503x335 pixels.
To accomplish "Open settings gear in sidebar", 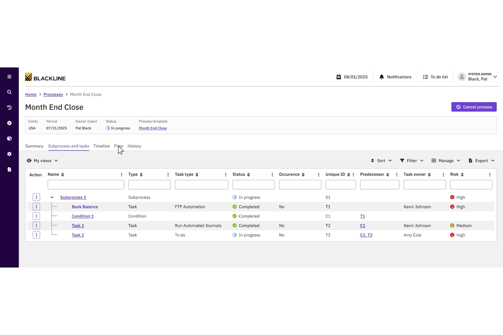I will pyautogui.click(x=9, y=154).
